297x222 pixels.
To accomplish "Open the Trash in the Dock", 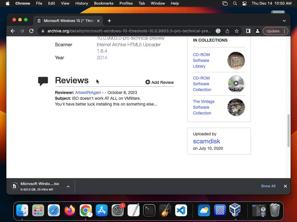I will (275, 210).
